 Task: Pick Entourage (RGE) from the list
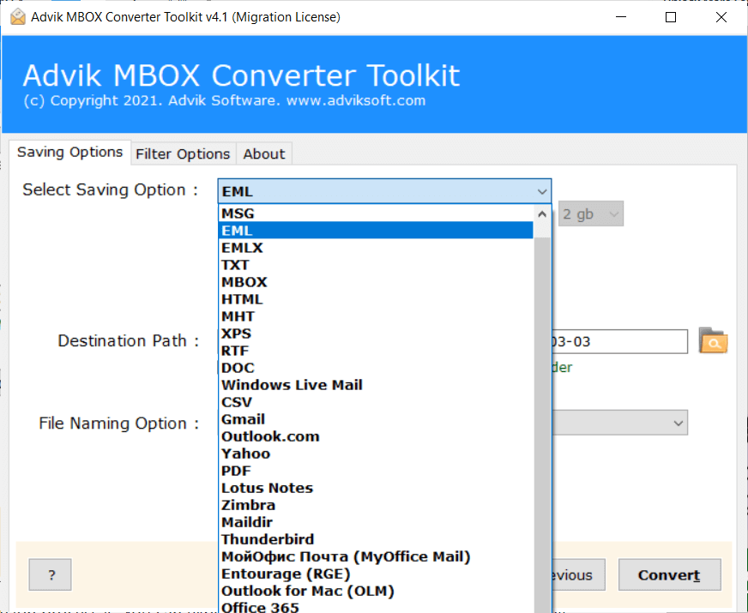pos(376,574)
